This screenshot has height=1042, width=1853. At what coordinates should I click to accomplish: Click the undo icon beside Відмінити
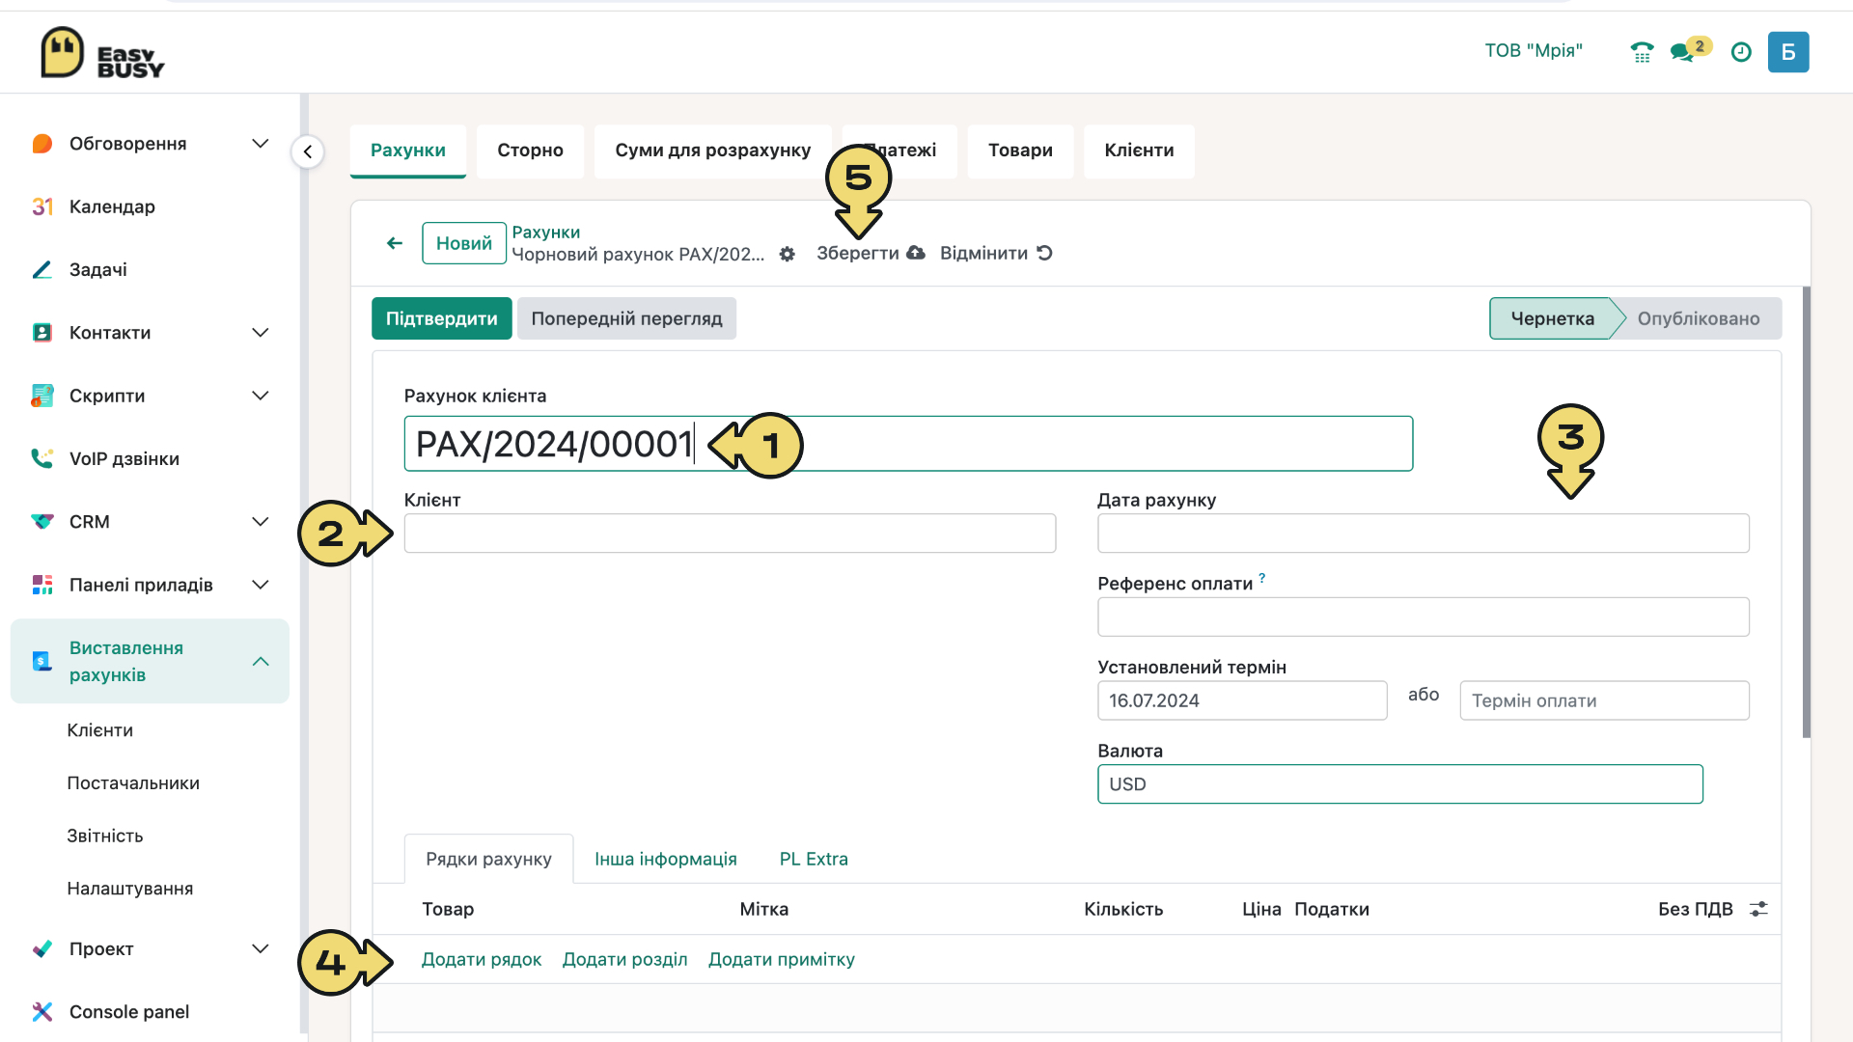[x=1044, y=253]
